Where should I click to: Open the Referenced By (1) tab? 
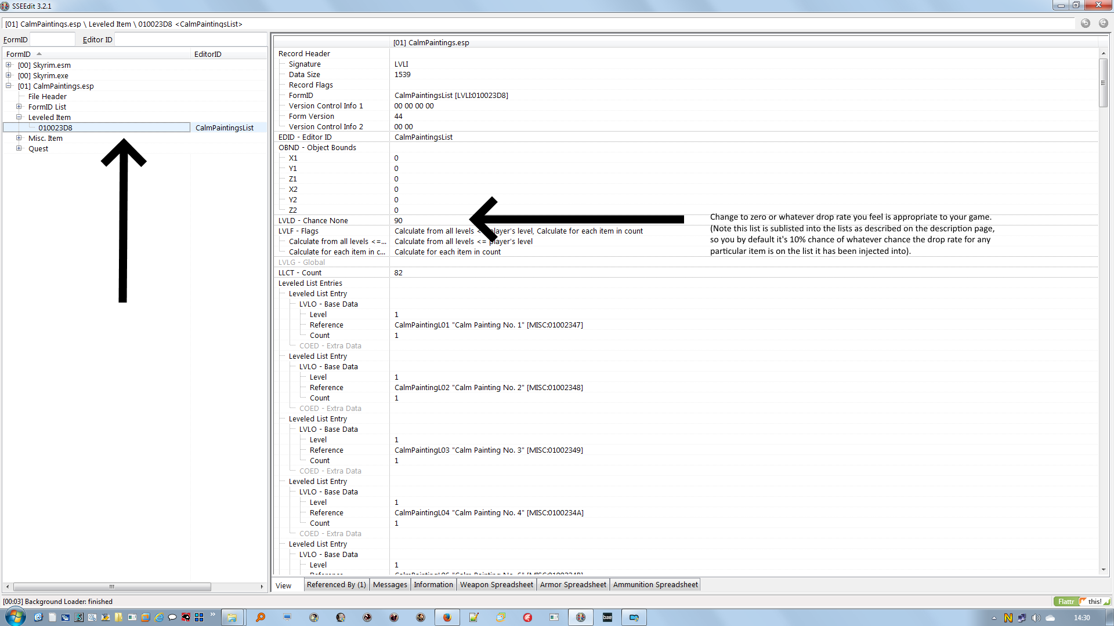click(337, 584)
